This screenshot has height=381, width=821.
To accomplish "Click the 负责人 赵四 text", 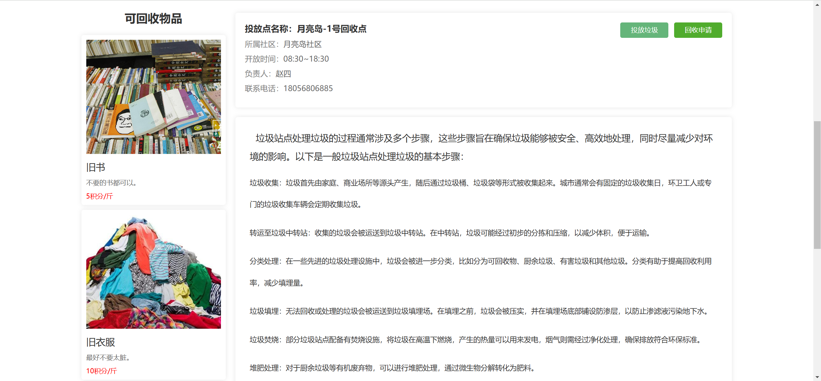I will coord(268,74).
